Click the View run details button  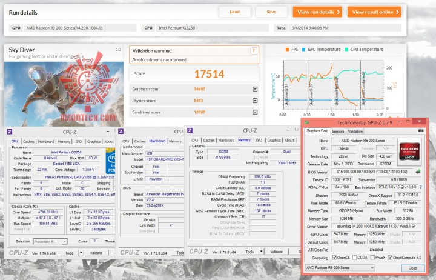(x=317, y=12)
